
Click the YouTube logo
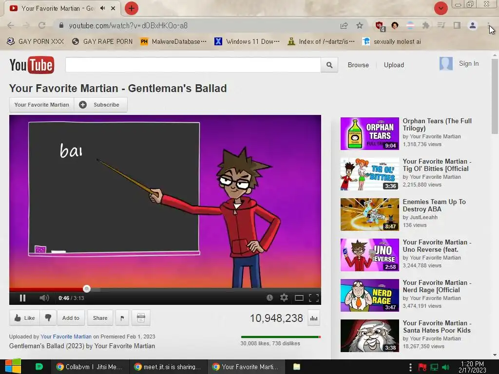point(32,65)
